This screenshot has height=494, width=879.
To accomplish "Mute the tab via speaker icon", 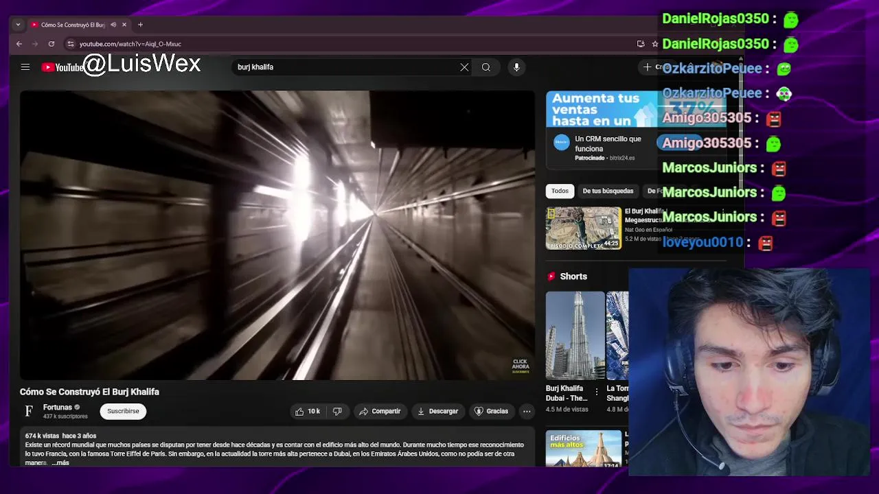I will (x=113, y=25).
